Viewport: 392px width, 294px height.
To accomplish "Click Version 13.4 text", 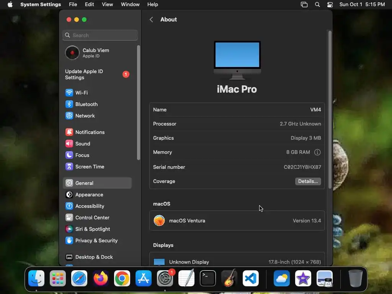I will 307,220.
